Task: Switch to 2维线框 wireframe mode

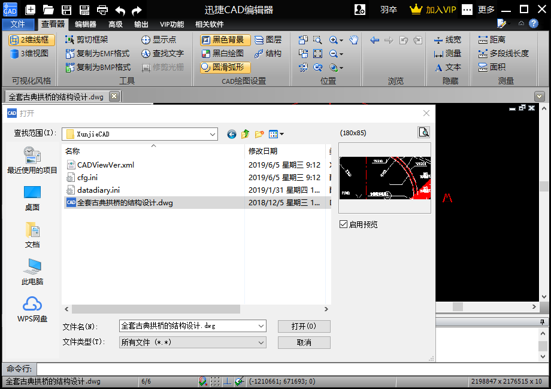Action: coord(32,39)
